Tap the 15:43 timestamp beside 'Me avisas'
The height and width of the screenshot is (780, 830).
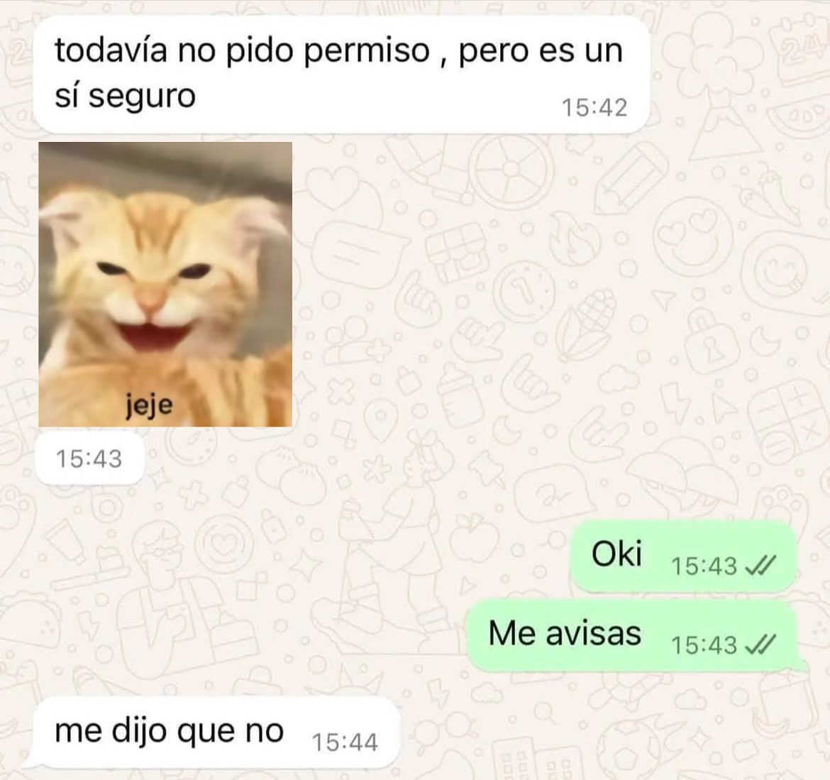[704, 645]
